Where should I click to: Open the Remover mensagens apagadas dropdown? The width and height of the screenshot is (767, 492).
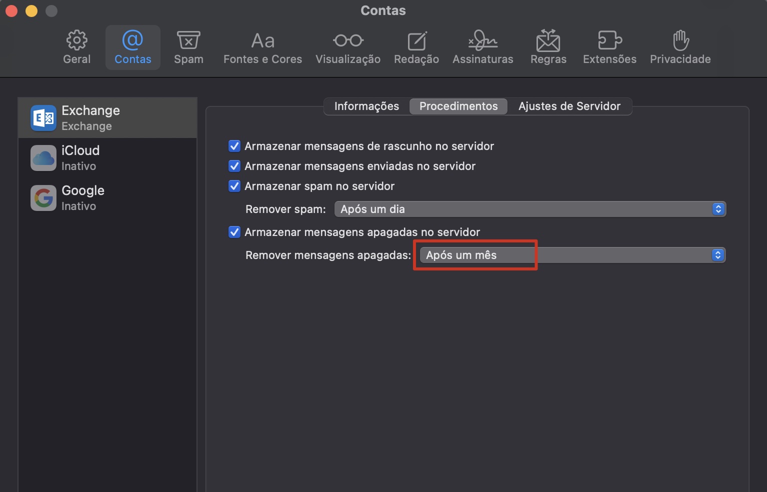tap(570, 255)
